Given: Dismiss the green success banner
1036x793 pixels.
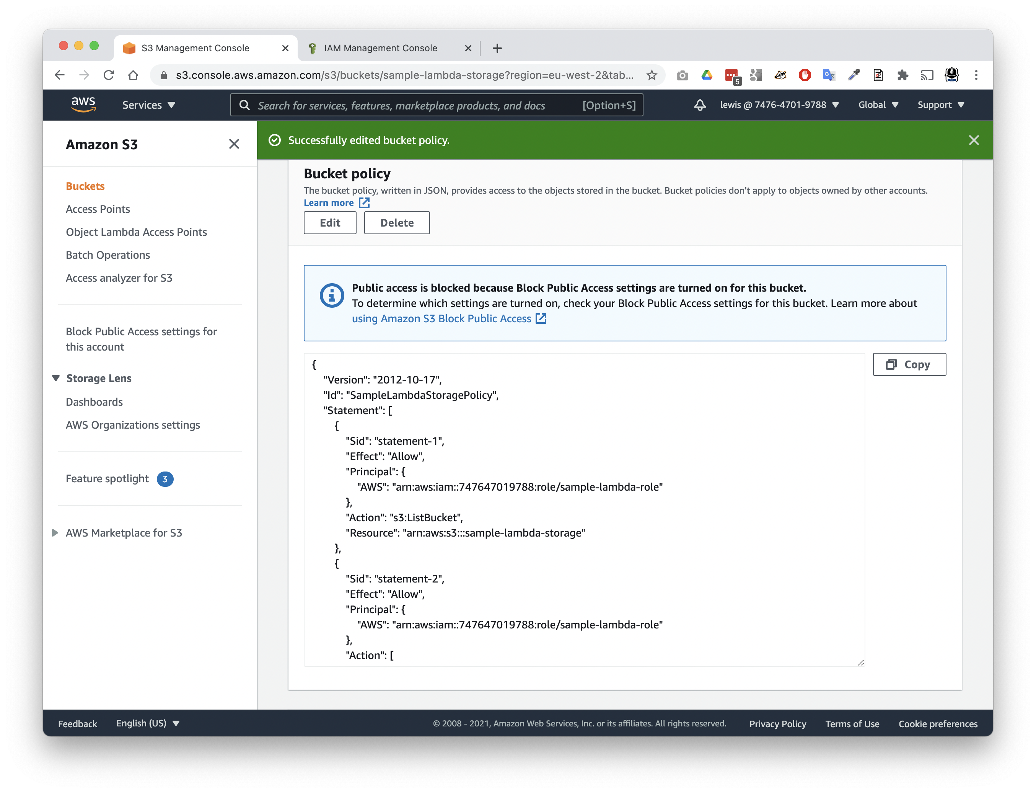Looking at the screenshot, I should pyautogui.click(x=974, y=140).
